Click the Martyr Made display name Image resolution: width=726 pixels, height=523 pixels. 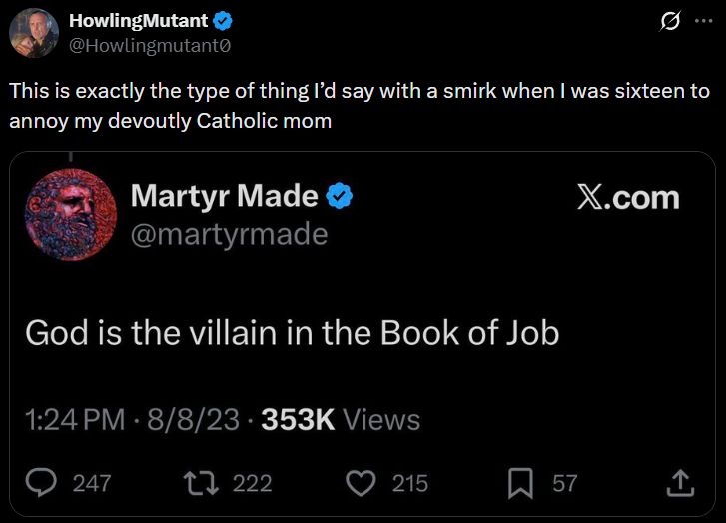pos(224,196)
